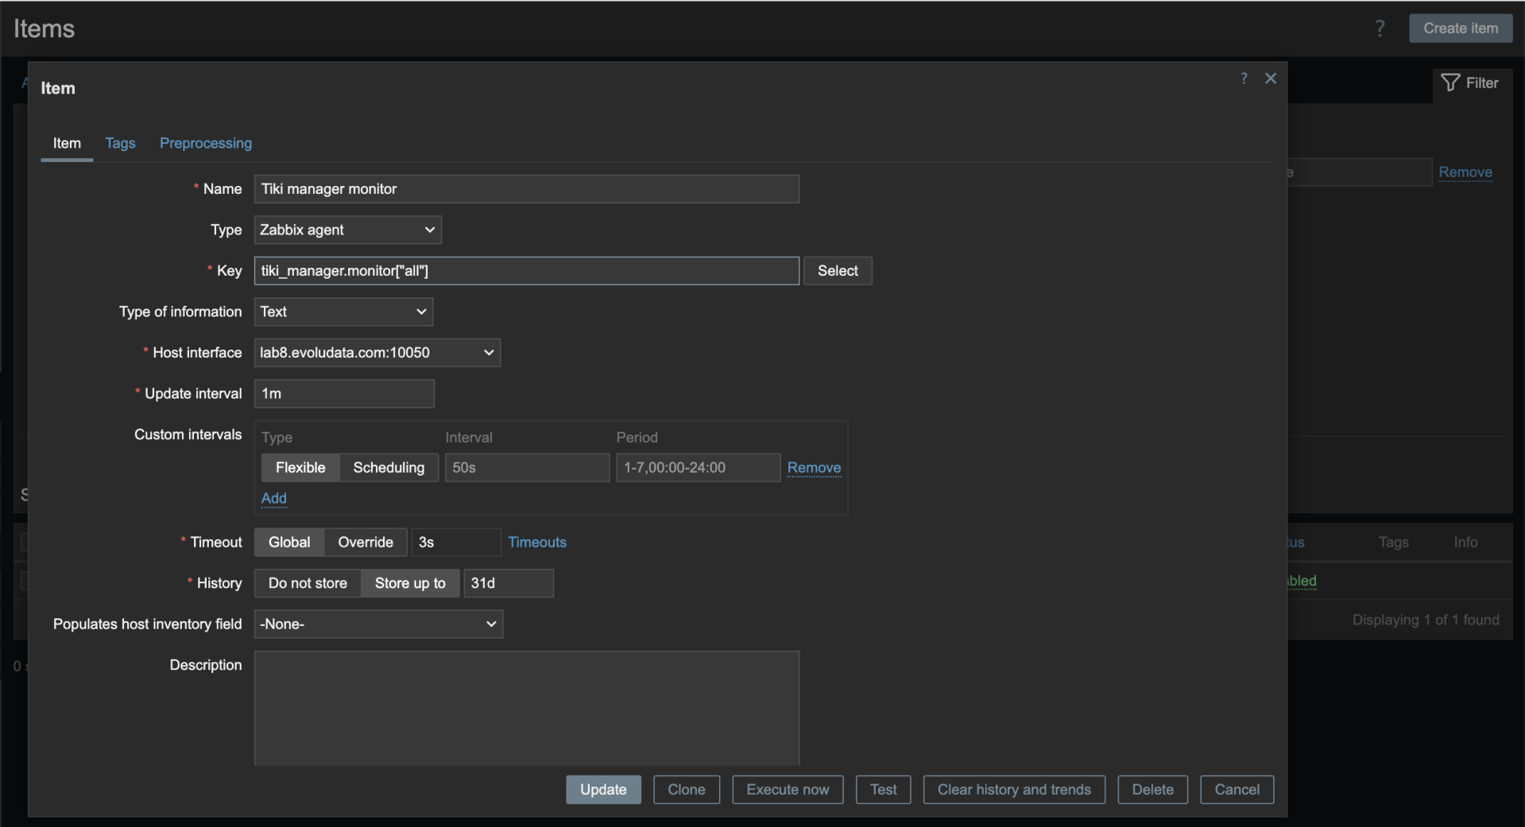
Task: Open the Preprocessing tab
Action: point(206,143)
